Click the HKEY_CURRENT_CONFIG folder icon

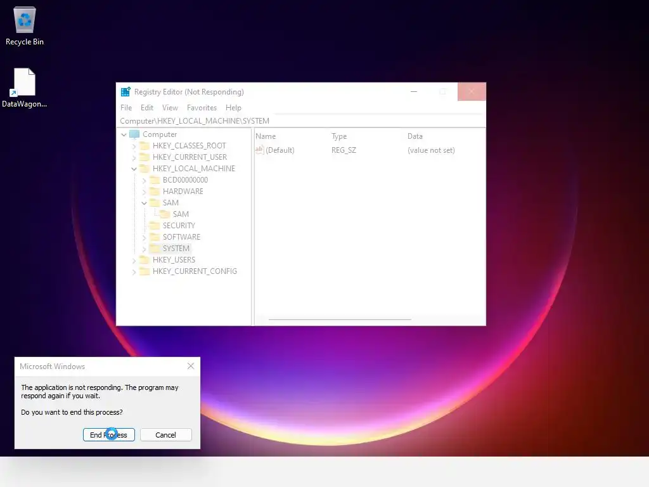(144, 271)
